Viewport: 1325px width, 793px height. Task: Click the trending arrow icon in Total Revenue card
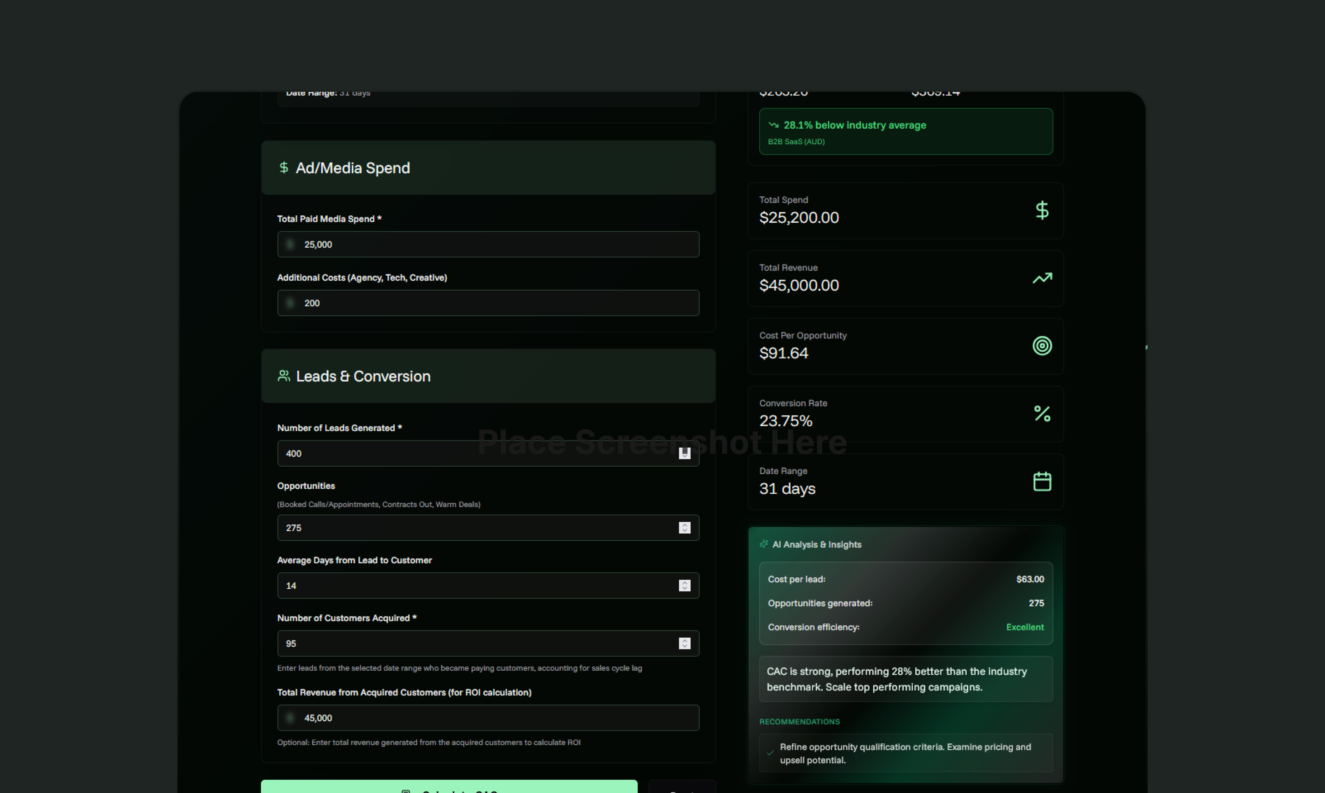pos(1042,278)
